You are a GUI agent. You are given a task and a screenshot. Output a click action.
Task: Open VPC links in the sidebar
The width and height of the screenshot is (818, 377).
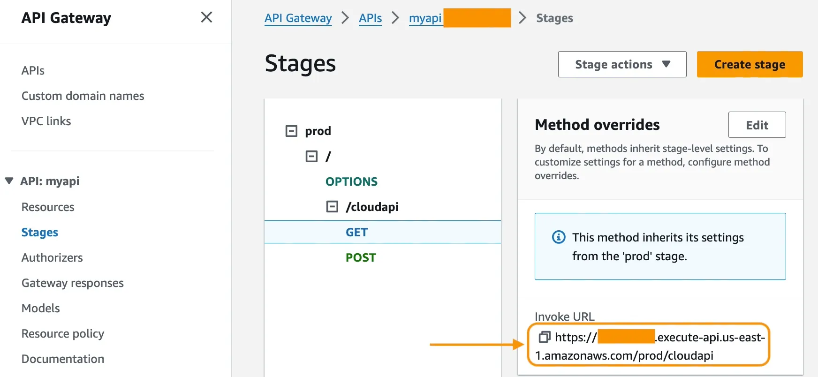(46, 121)
